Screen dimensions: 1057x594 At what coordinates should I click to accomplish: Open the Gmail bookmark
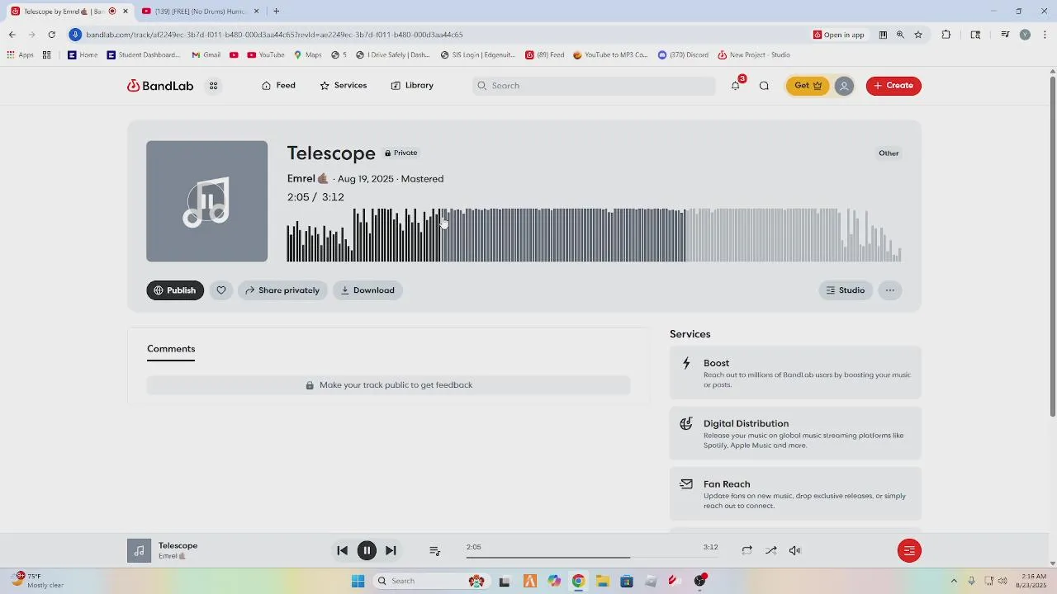(x=206, y=55)
